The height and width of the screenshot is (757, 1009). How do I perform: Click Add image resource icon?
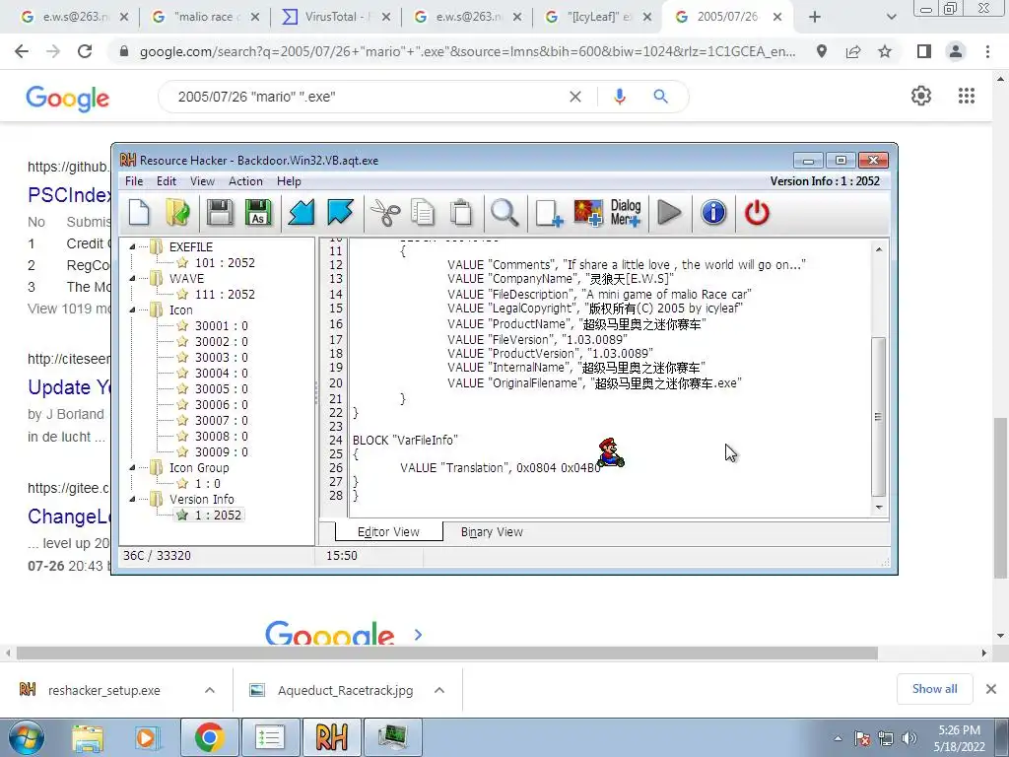point(587,213)
